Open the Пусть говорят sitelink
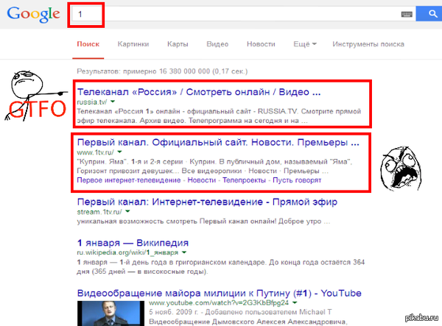Image resolution: width=442 pixels, height=326 pixels. click(x=297, y=180)
